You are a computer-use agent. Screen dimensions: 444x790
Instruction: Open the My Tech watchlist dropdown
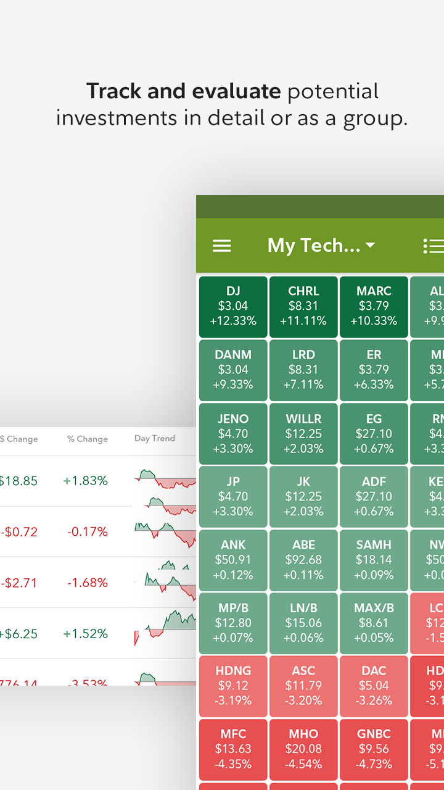point(321,245)
